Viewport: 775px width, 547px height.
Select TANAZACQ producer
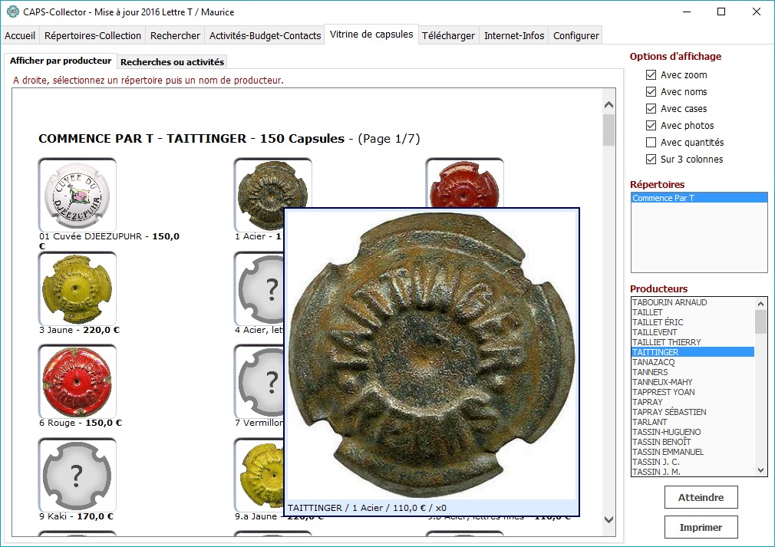point(693,362)
